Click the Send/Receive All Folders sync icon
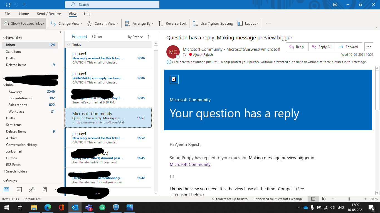The width and height of the screenshot is (380, 213). [x=8, y=5]
